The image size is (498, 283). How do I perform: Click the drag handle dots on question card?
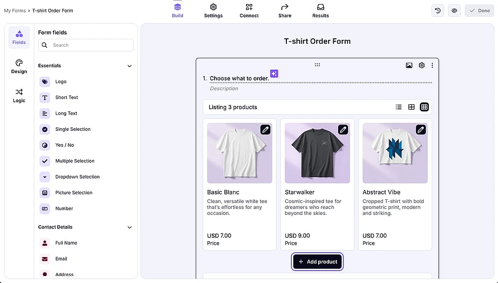(x=317, y=65)
